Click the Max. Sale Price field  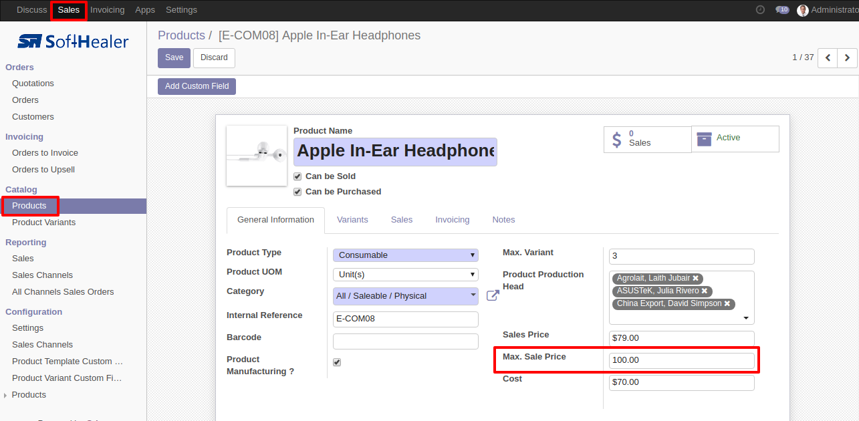(x=682, y=361)
